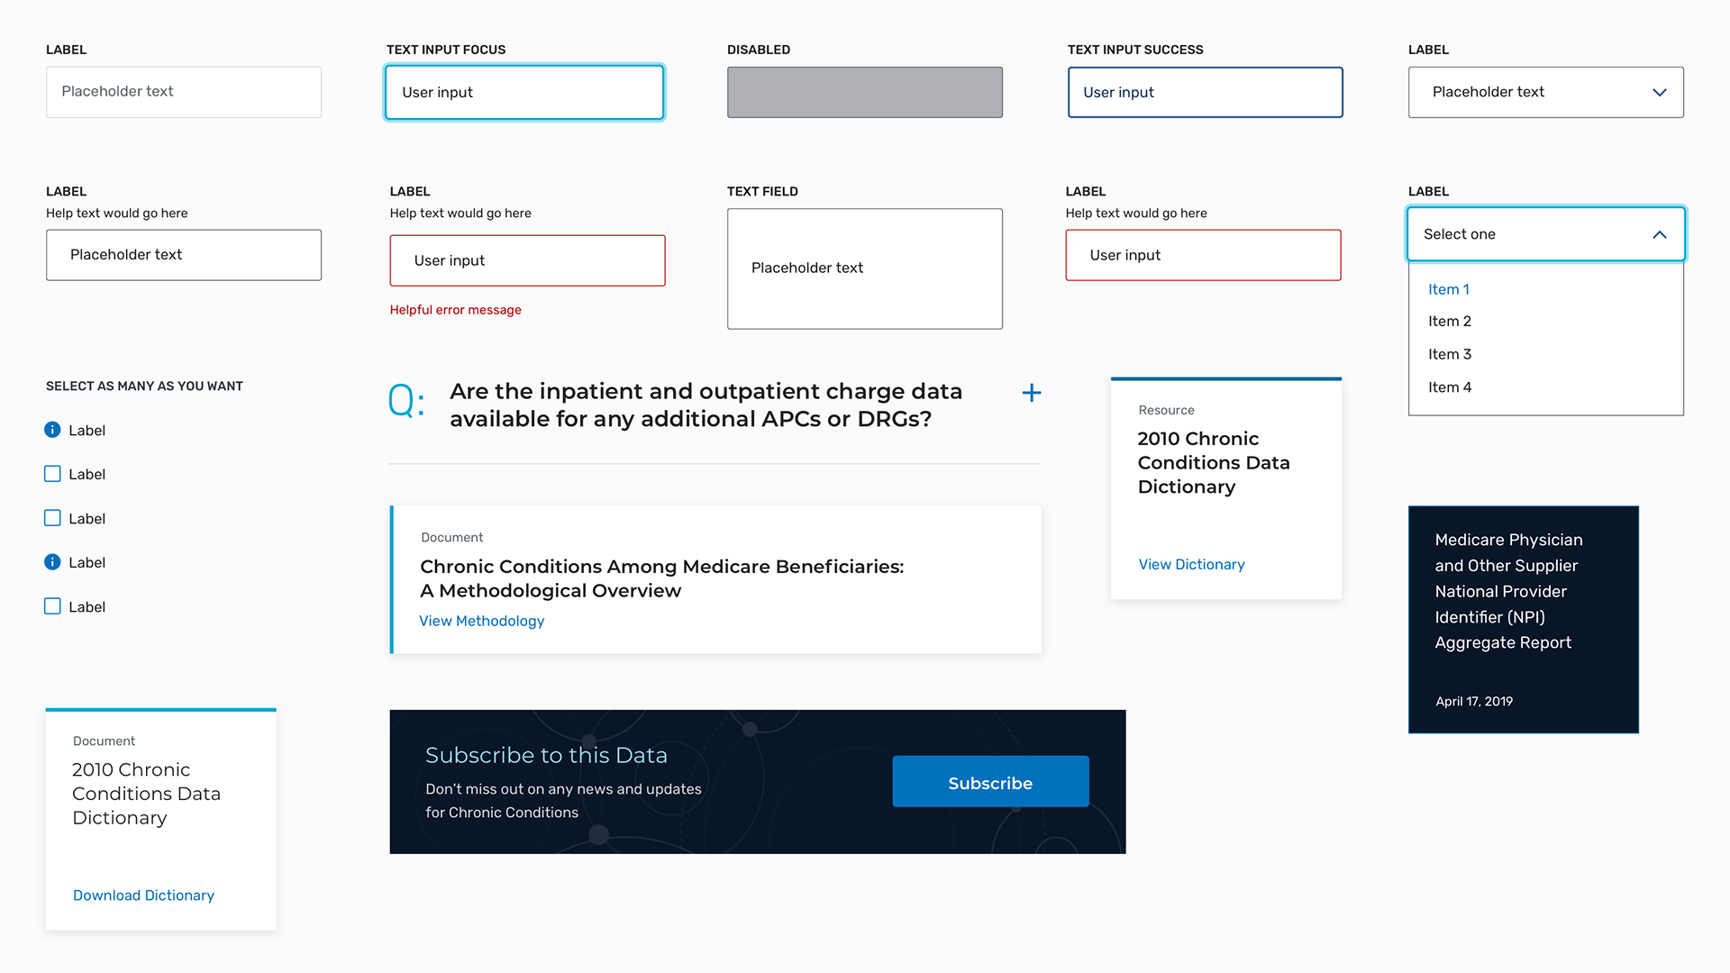
Task: Collapse the Select one dropdown chevron
Action: tap(1659, 234)
